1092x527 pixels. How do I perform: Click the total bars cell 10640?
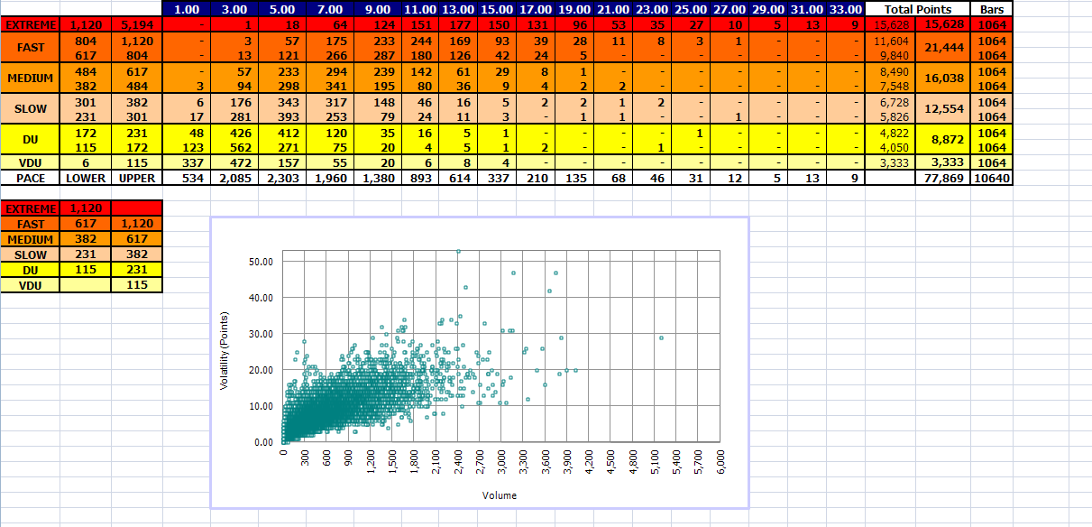point(990,178)
